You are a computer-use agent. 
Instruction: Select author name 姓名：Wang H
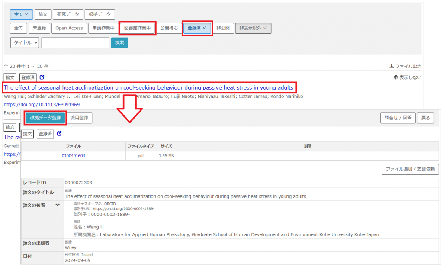[88, 227]
